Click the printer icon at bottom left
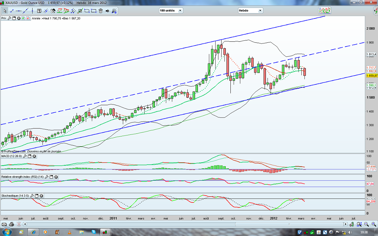 point(12,224)
